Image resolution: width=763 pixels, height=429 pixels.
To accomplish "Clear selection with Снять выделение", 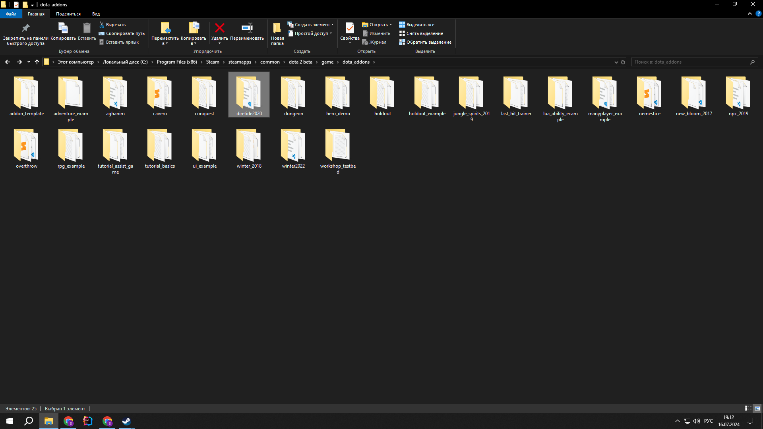I will [421, 33].
